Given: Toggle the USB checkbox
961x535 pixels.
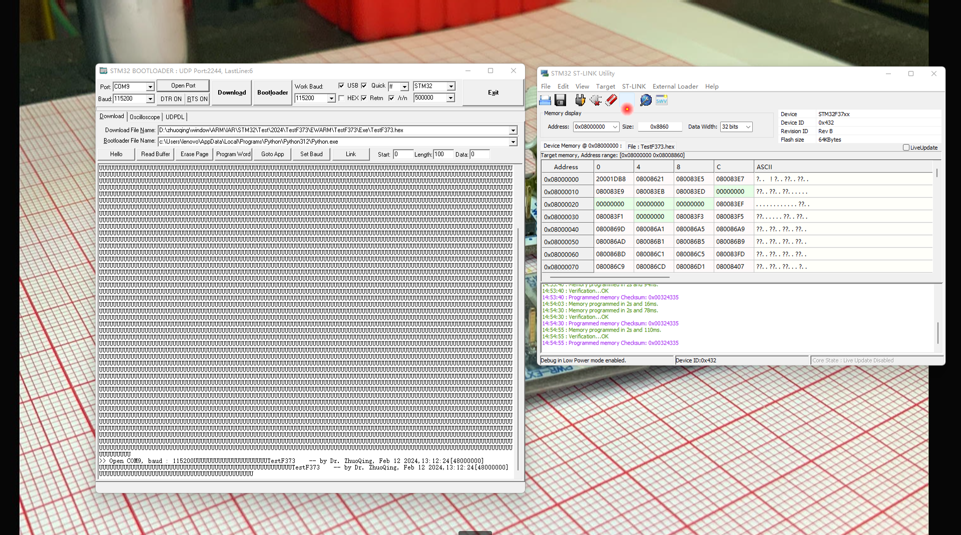Looking at the screenshot, I should (341, 85).
